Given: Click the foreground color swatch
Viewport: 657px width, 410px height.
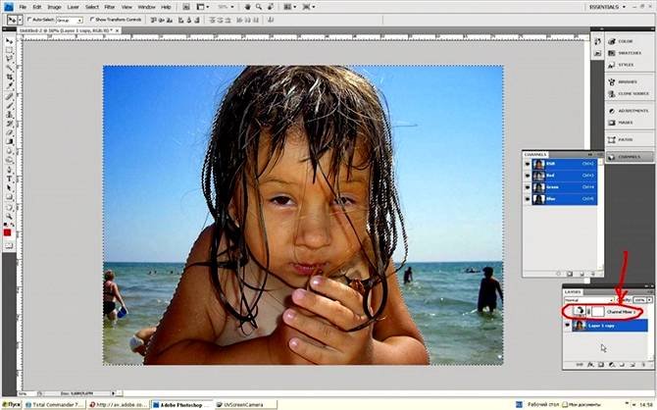Looking at the screenshot, I should (8, 231).
